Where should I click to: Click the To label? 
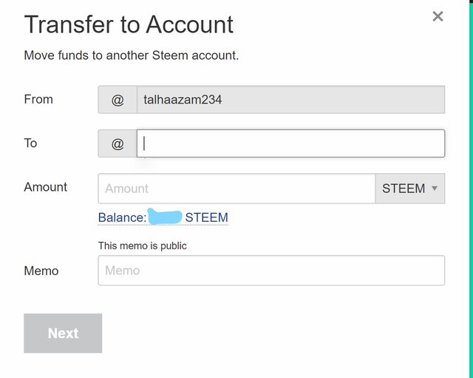pyautogui.click(x=30, y=143)
